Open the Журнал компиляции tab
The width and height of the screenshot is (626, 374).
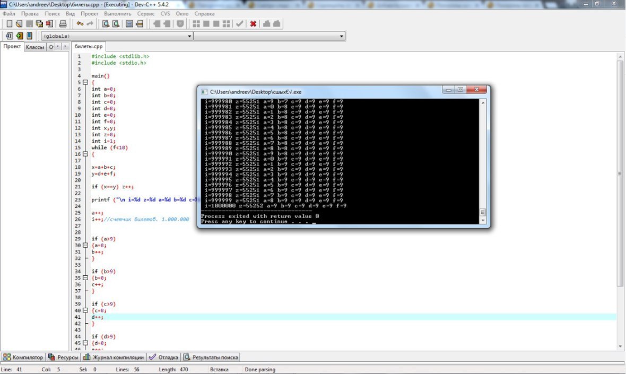pos(114,358)
